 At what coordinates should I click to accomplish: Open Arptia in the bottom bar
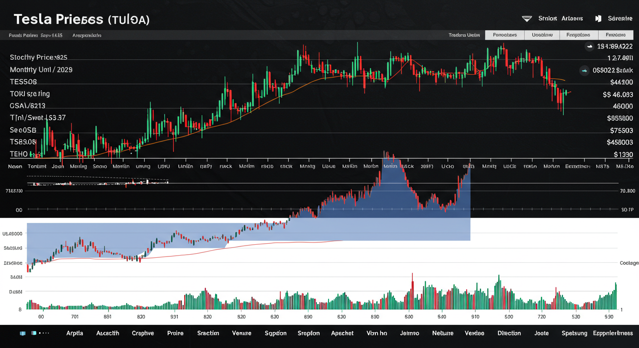tap(74, 333)
